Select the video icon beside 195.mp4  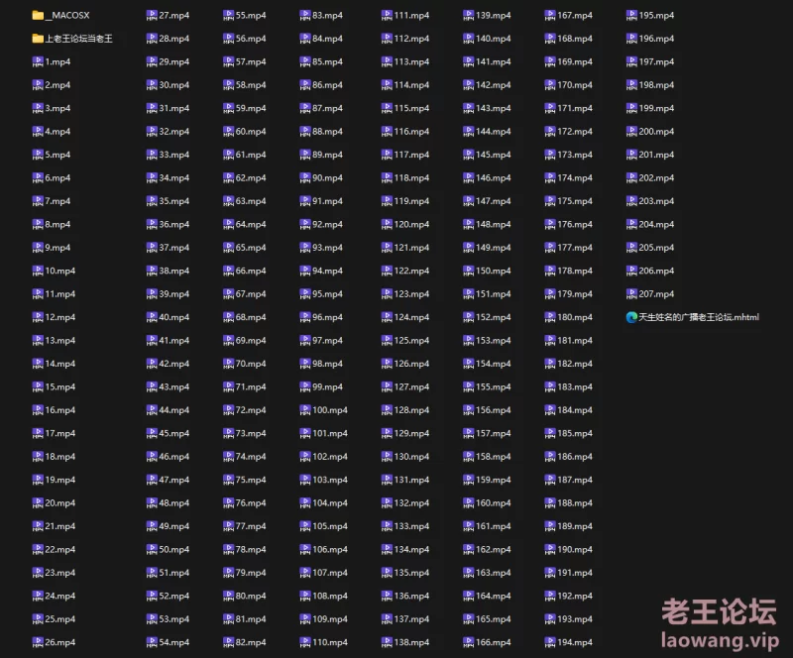click(x=631, y=15)
